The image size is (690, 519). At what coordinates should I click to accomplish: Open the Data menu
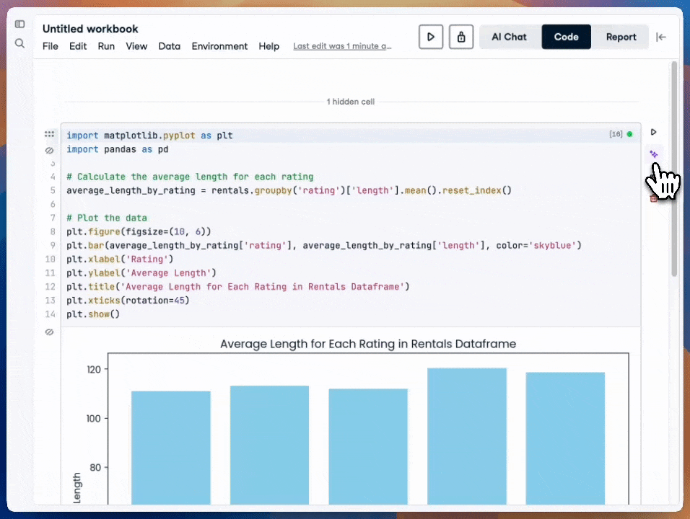[170, 46]
